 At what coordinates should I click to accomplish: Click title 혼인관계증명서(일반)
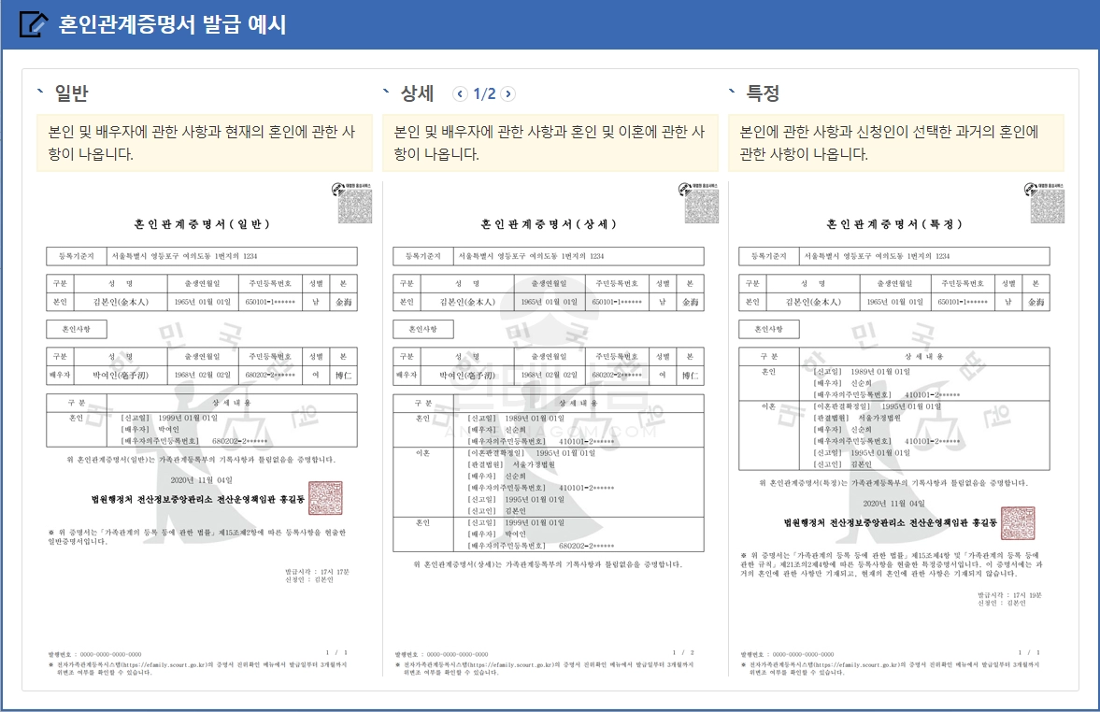(202, 224)
